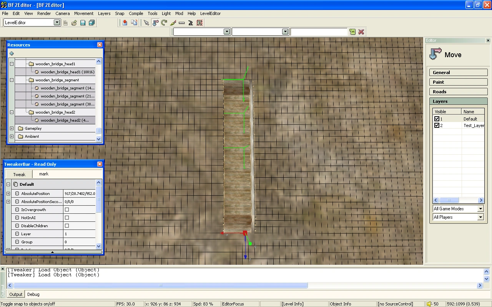
Task: Click the Gameplay folder icon
Action: [21, 129]
